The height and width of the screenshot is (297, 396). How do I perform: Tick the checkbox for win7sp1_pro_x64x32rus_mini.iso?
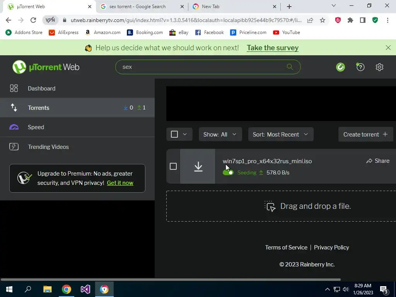click(x=173, y=166)
